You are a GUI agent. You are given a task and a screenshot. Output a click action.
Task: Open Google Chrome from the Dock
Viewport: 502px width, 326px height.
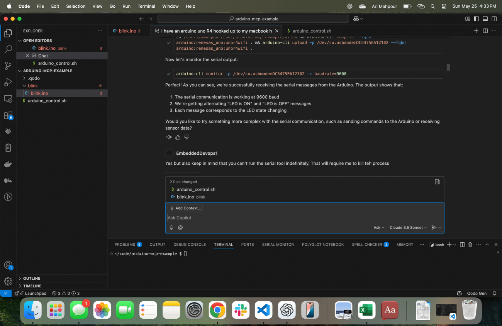point(217,310)
